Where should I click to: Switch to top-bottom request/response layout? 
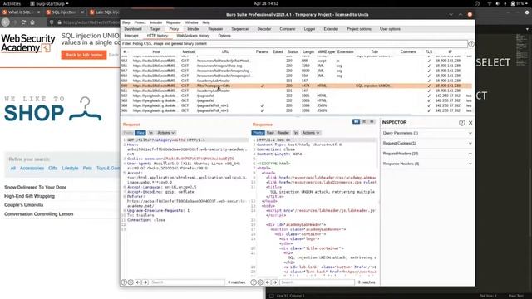tap(364, 121)
